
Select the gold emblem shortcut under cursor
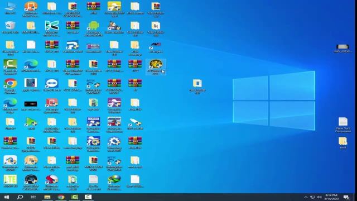(x=156, y=67)
